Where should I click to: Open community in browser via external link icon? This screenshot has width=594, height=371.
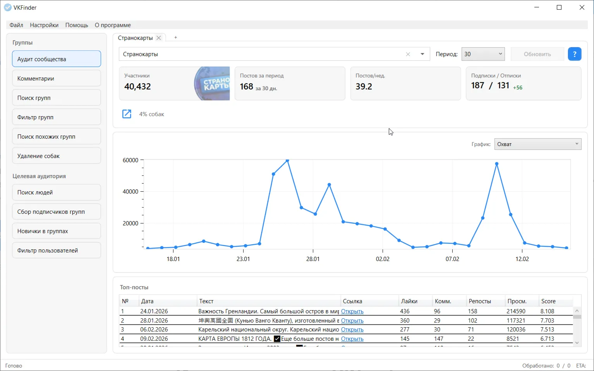click(127, 114)
